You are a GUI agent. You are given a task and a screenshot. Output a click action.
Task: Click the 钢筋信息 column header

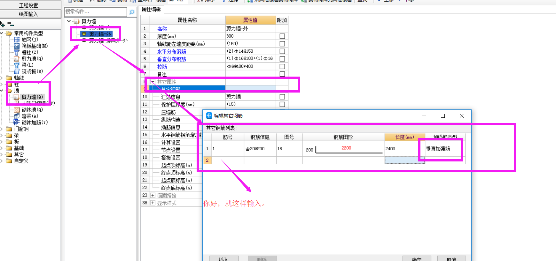[260, 137]
